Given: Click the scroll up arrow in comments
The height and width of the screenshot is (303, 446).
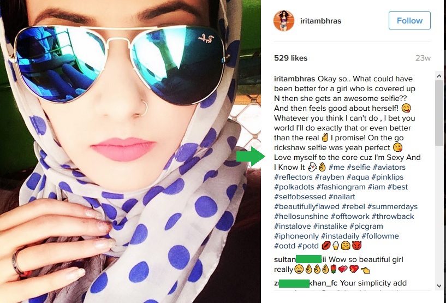Looking at the screenshot, I should tap(438, 76).
